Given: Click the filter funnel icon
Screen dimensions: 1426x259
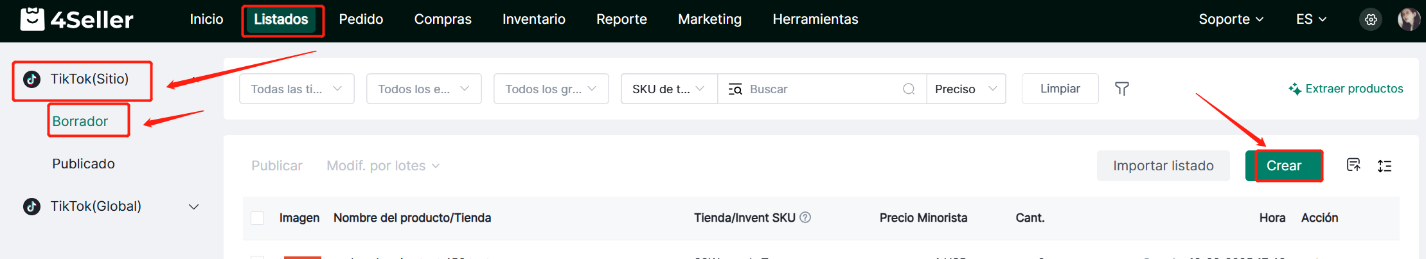Looking at the screenshot, I should pos(1121,89).
